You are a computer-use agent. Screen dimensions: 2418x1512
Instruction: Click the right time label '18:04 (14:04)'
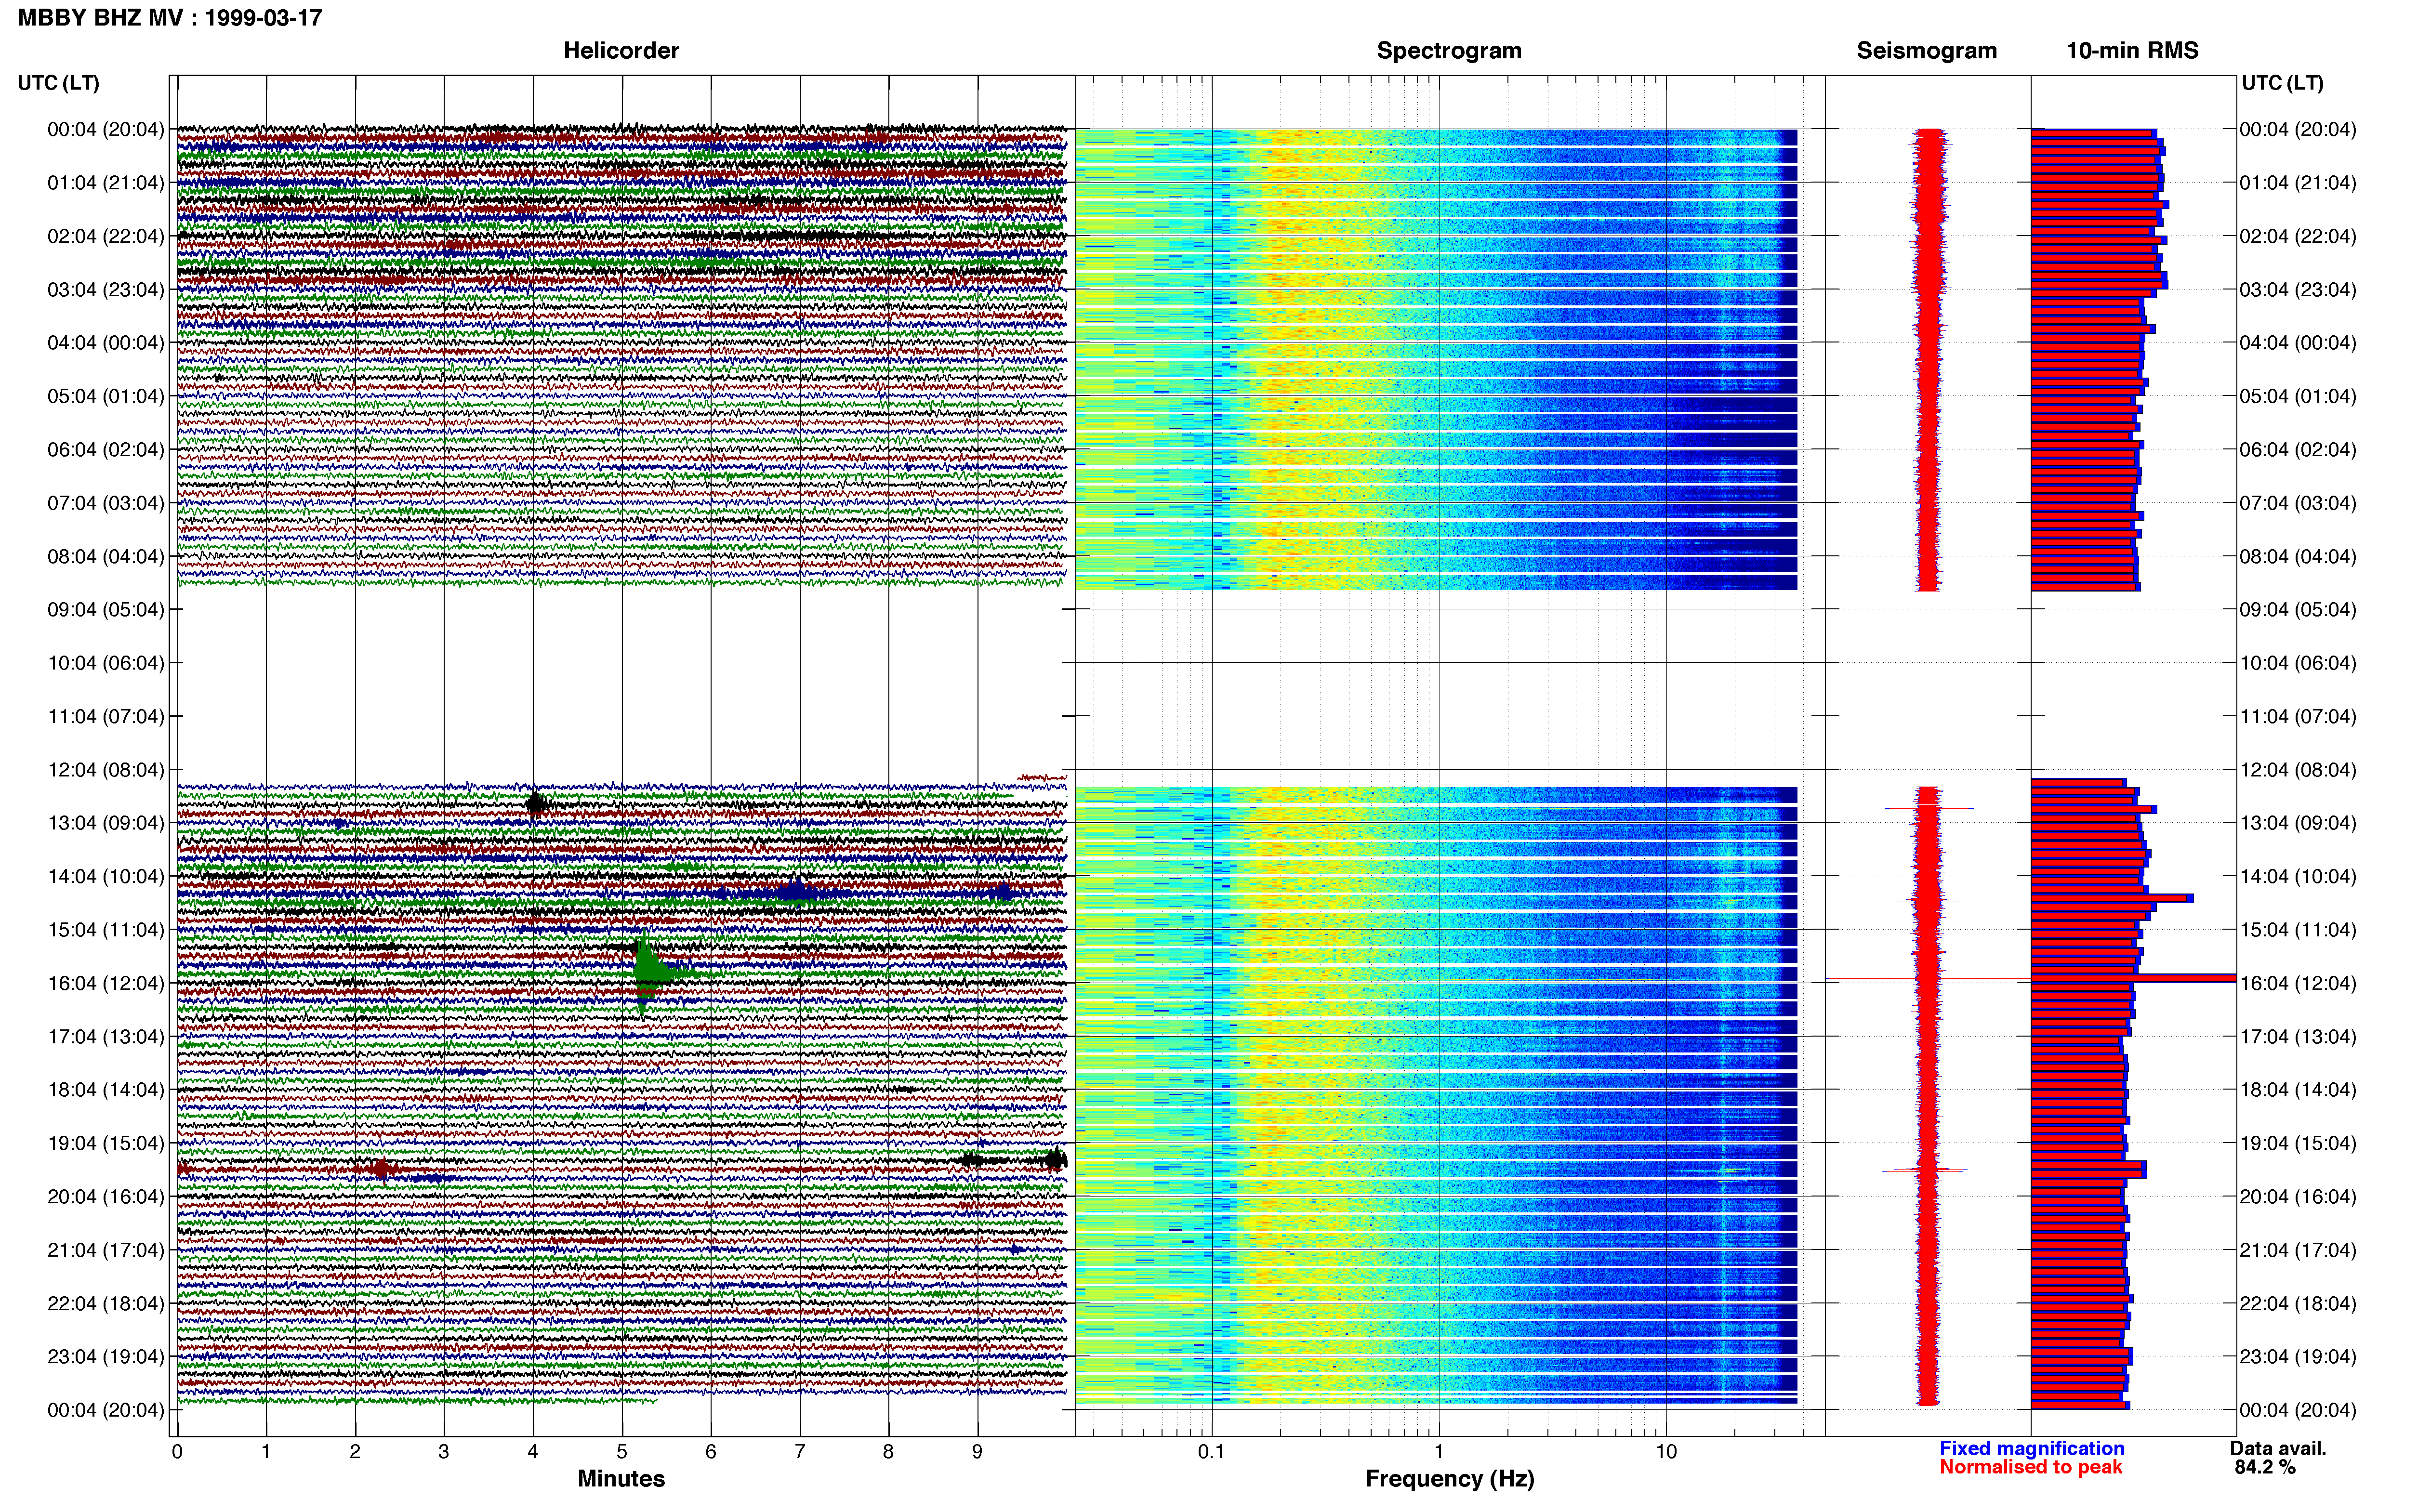pos(2298,1090)
